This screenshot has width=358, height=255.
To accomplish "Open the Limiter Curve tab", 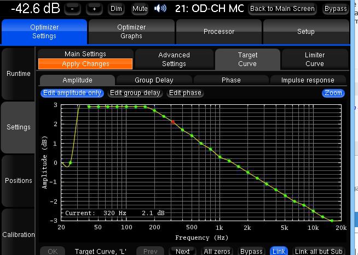I will (315, 60).
